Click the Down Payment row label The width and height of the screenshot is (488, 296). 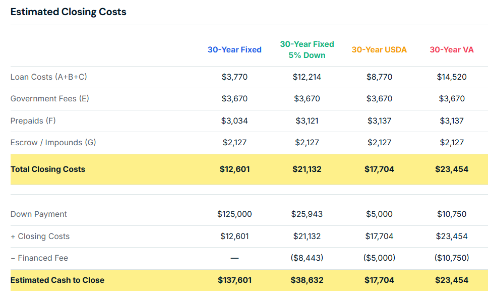(x=38, y=214)
